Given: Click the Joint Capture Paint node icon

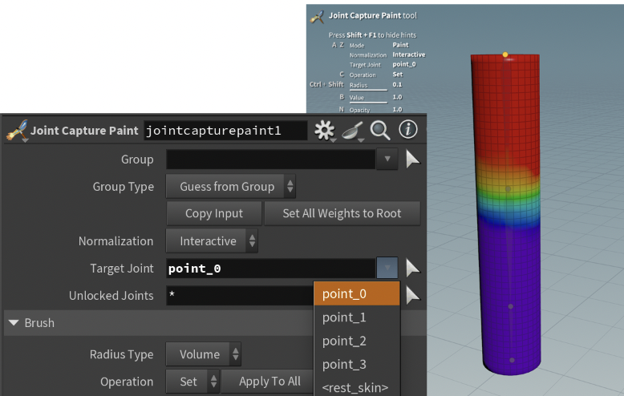Looking at the screenshot, I should (18, 131).
